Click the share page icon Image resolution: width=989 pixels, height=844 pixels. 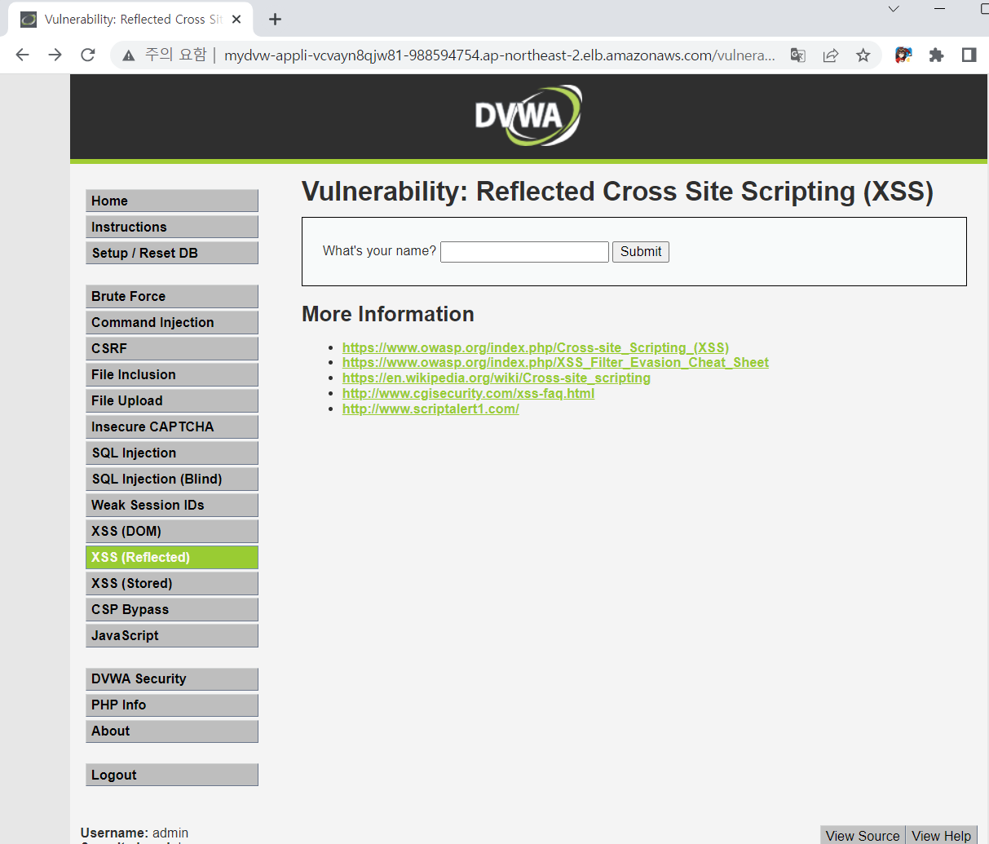830,55
